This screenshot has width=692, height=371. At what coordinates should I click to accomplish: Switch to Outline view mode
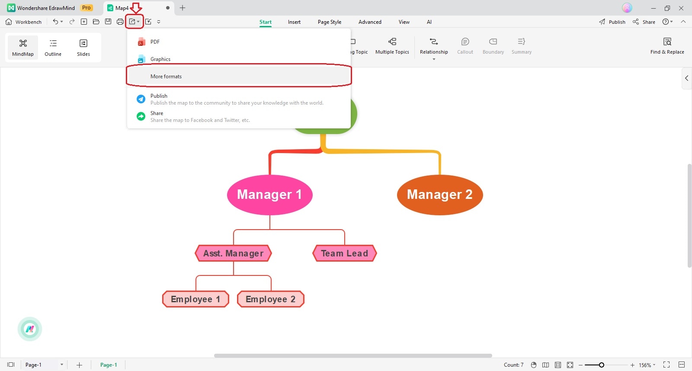pos(53,48)
